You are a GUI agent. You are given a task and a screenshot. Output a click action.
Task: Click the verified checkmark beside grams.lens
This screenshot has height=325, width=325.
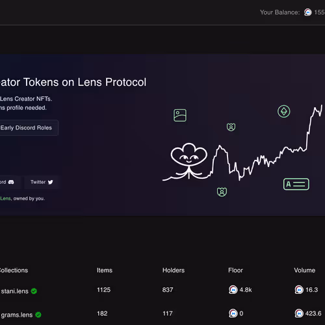coord(38,315)
